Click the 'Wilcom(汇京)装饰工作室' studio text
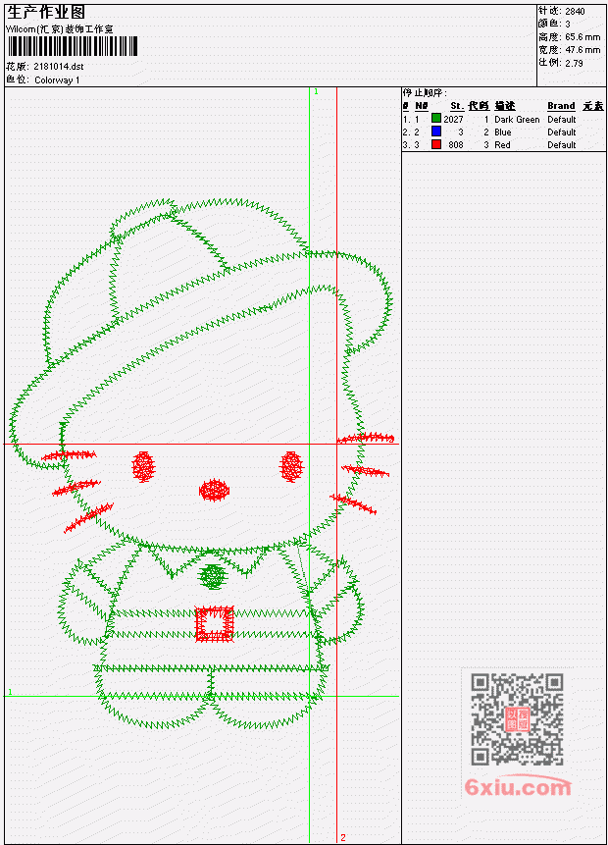 (59, 29)
